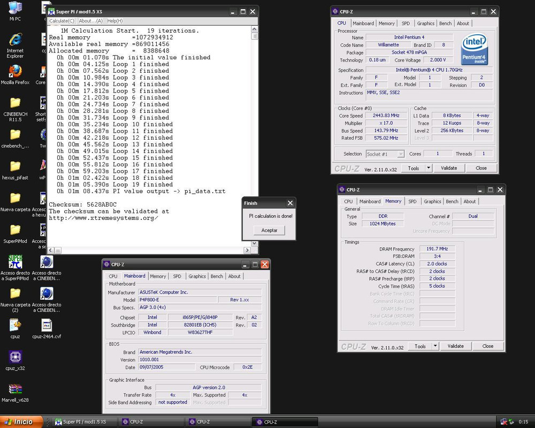Open the Nueva carpeta folder
This screenshot has width=535, height=428.
pos(15,202)
